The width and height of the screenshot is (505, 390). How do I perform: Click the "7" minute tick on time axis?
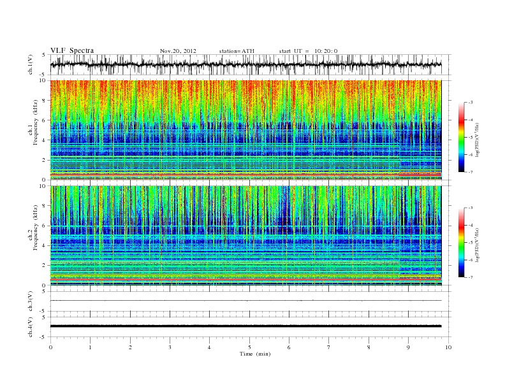click(x=329, y=347)
